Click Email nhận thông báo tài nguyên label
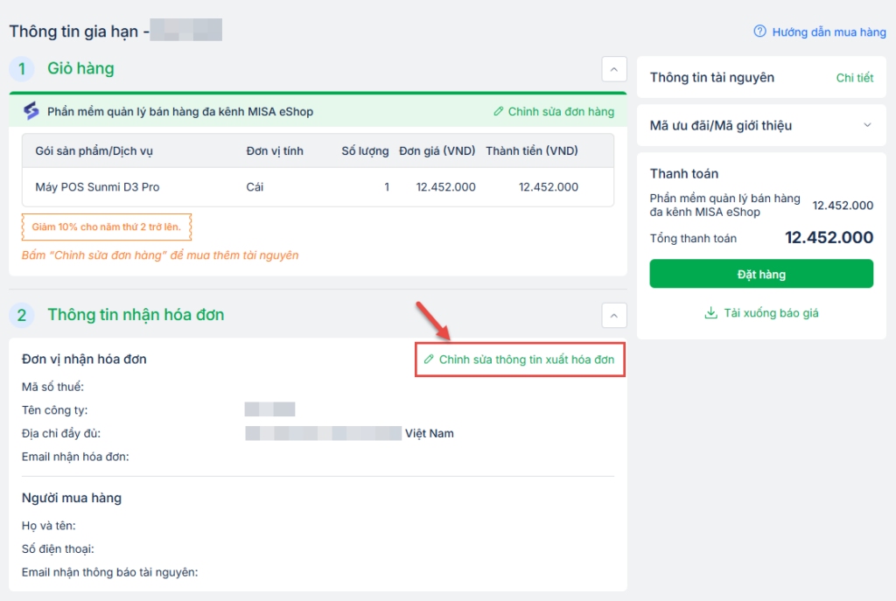The image size is (896, 601). click(x=109, y=572)
